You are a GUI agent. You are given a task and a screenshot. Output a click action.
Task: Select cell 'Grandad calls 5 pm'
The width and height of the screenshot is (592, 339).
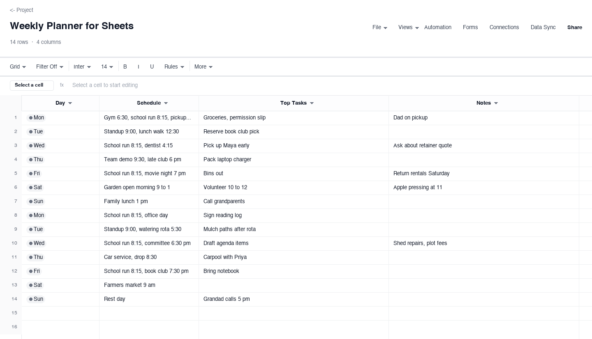point(294,299)
